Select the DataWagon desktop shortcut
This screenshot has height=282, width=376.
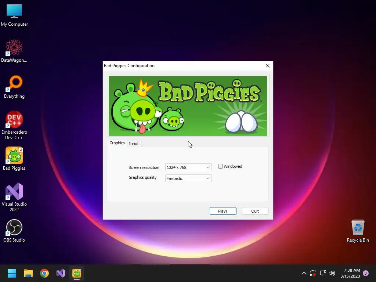click(x=14, y=51)
